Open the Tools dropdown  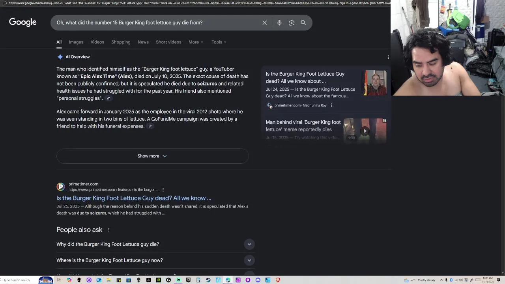click(x=219, y=42)
